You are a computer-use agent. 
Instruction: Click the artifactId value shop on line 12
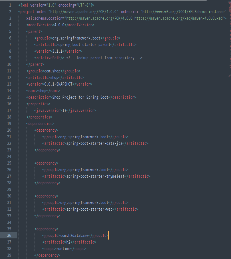54,78
